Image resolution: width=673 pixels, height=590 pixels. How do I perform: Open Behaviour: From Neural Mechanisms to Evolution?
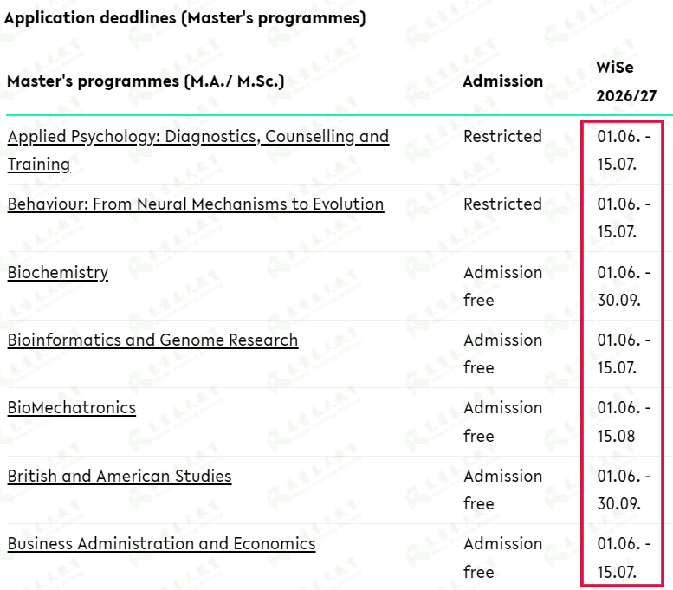(196, 204)
